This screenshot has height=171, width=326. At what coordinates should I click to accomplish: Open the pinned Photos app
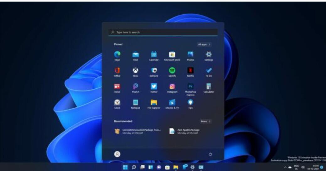(190, 56)
